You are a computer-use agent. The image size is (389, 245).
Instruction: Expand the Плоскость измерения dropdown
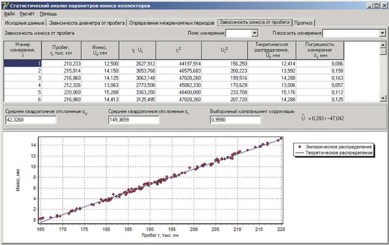(x=383, y=34)
